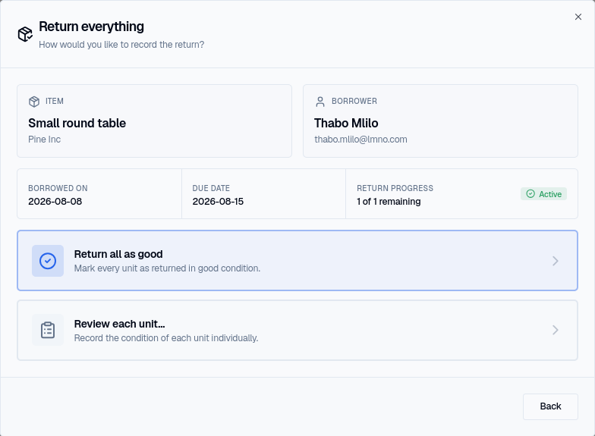Image resolution: width=595 pixels, height=436 pixels.
Task: Click the 1 of 1 remaining text
Action: 389,202
